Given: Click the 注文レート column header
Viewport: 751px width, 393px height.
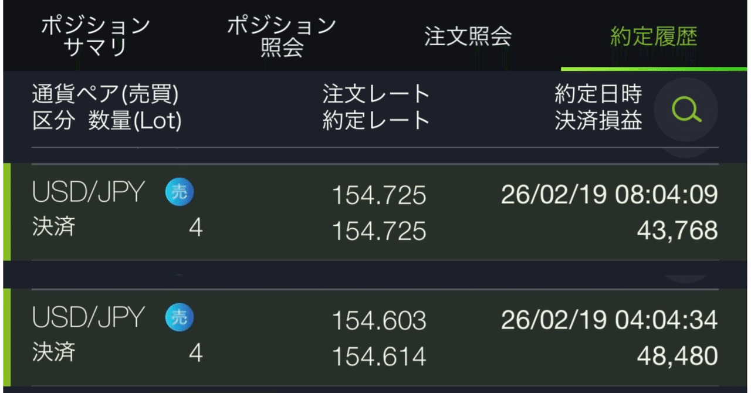Looking at the screenshot, I should pyautogui.click(x=377, y=94).
